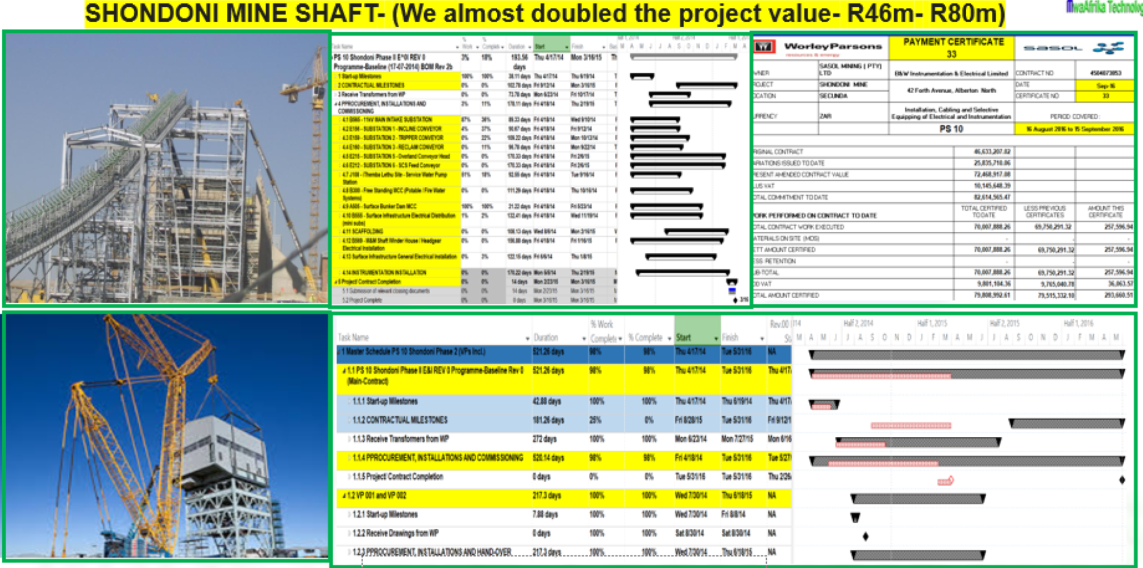
Task: Select the % Complete column header
Action: (x=645, y=337)
